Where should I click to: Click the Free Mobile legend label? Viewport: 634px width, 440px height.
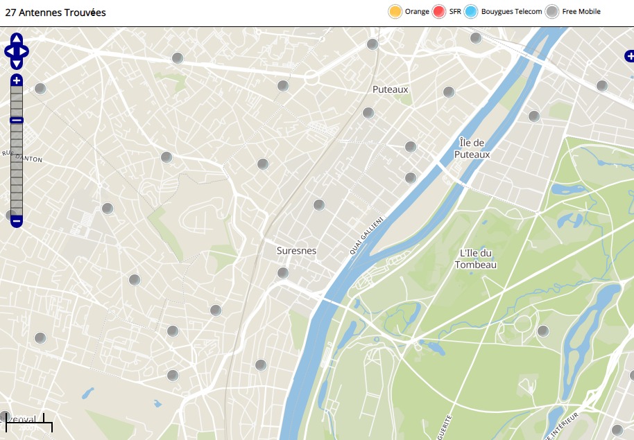pos(581,12)
